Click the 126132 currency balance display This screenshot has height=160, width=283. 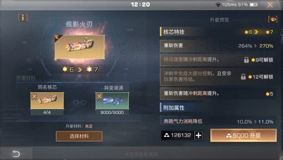click(178, 135)
